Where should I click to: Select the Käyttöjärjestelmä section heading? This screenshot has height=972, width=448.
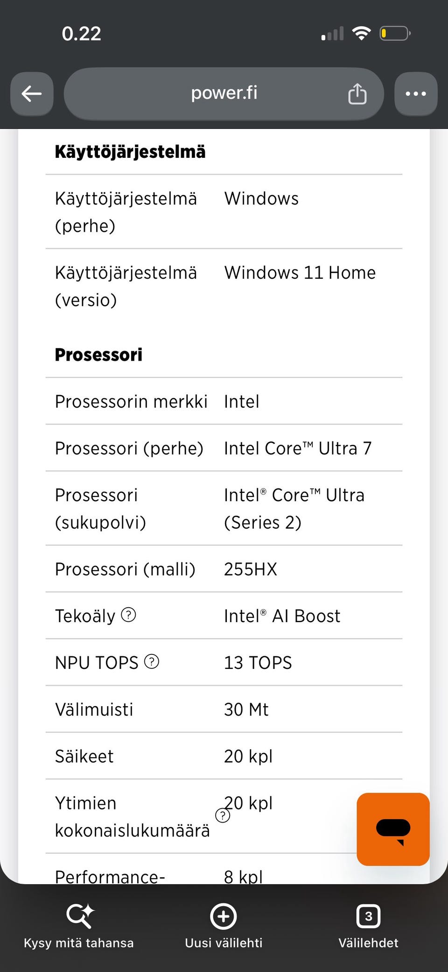click(130, 152)
